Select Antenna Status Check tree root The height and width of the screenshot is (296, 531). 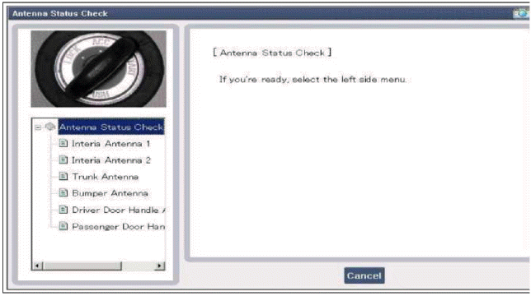(x=111, y=127)
